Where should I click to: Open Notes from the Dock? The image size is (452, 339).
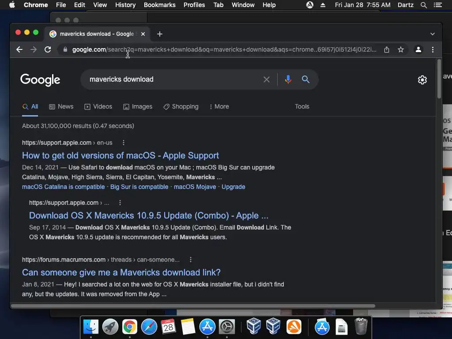tap(188, 327)
